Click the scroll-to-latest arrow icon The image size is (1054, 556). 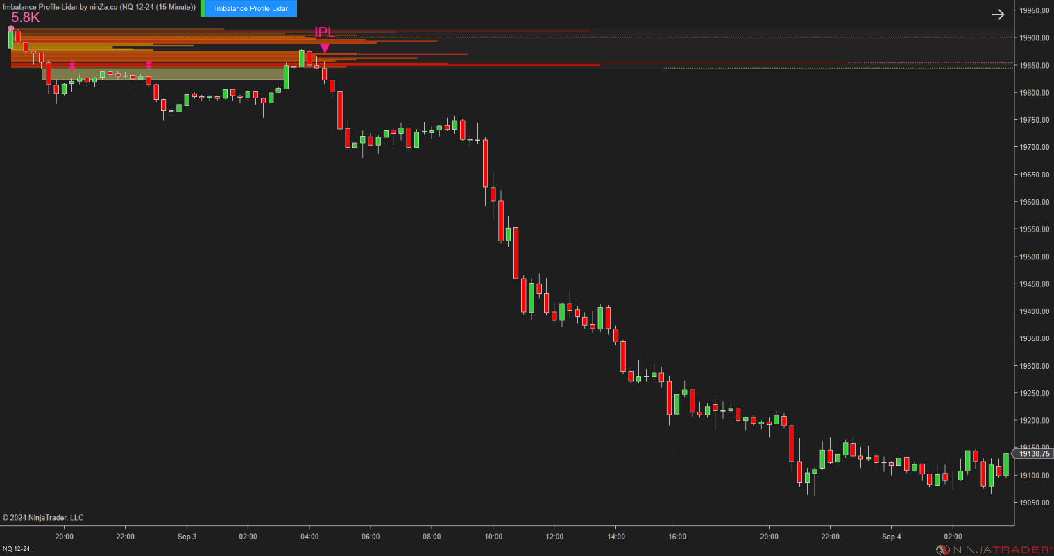(x=998, y=14)
